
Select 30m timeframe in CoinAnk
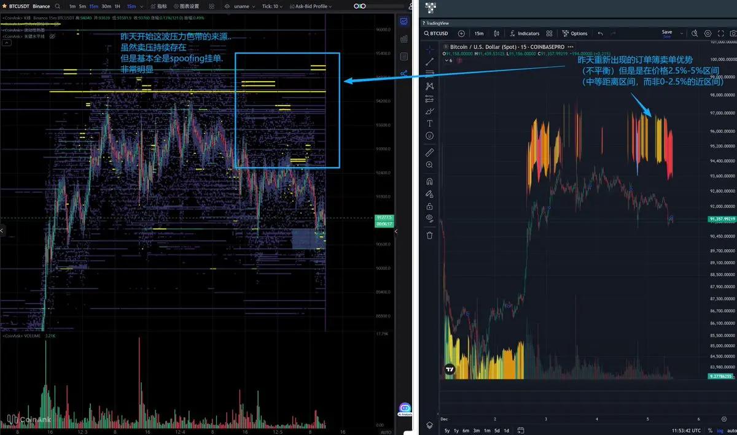click(106, 6)
